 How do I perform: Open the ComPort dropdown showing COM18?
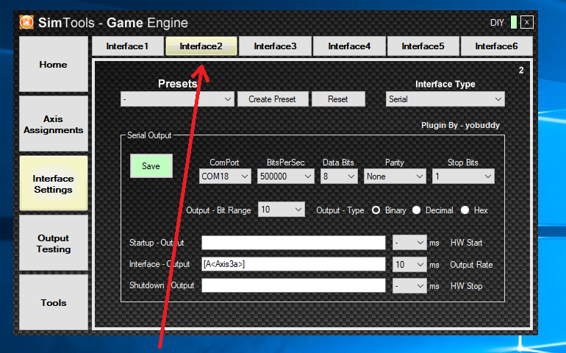coord(225,176)
